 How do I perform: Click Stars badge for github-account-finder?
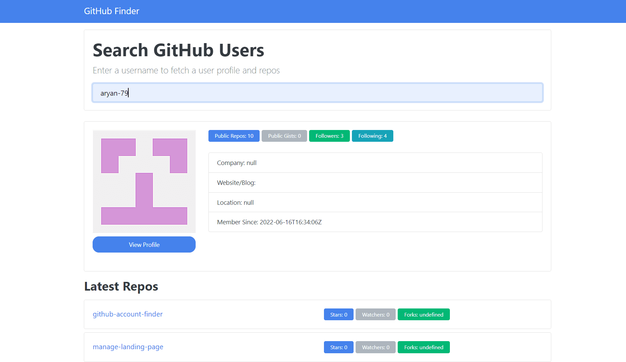(338, 315)
